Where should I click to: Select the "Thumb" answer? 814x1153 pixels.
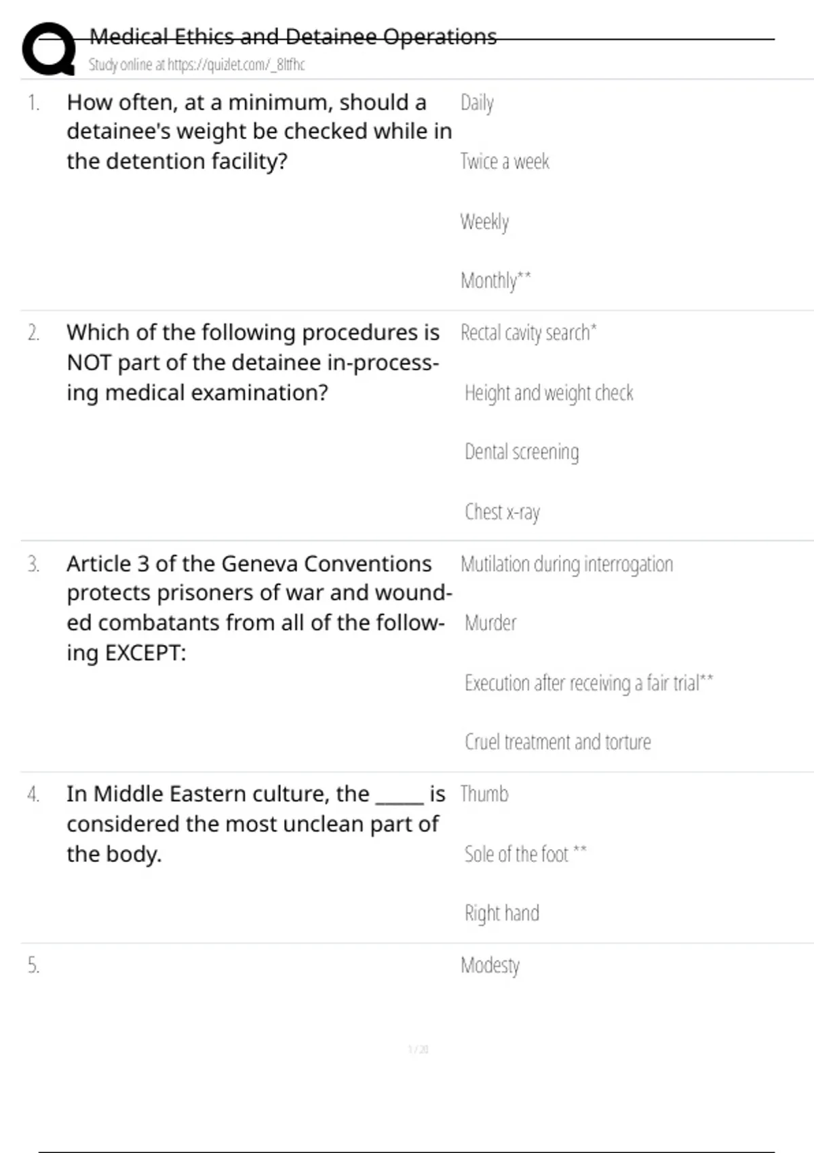pos(484,794)
